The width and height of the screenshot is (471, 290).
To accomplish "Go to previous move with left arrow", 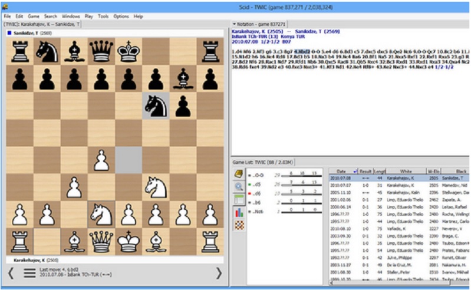I will click(11, 273).
